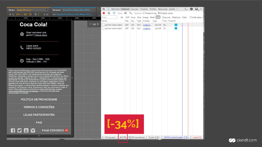Open the Facebook icon in page footer

point(13,130)
